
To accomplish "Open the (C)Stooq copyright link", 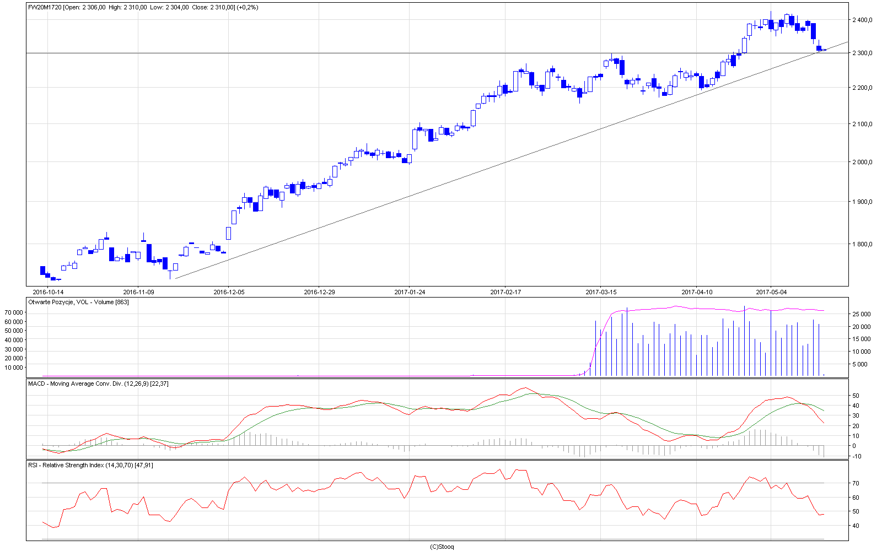I will [x=442, y=547].
